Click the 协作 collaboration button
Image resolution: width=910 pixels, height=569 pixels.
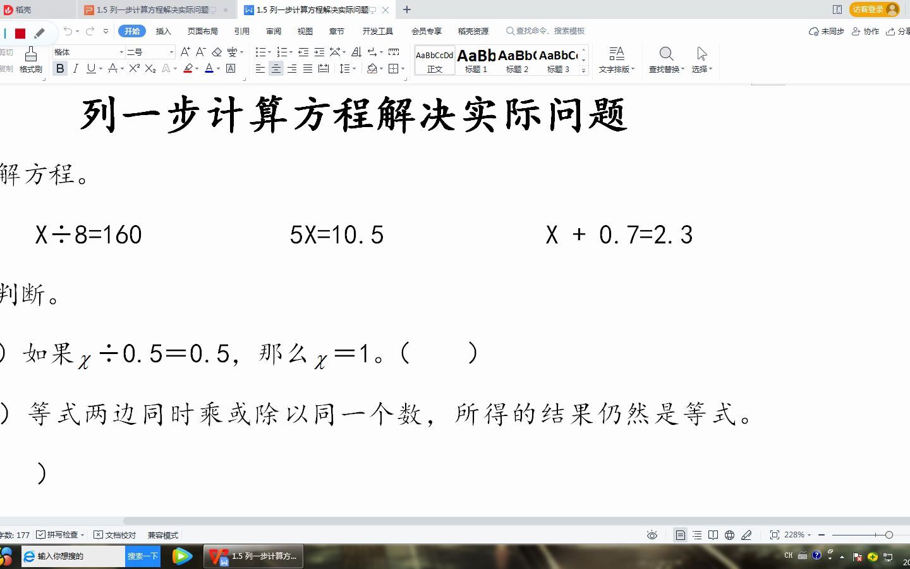[x=865, y=31]
